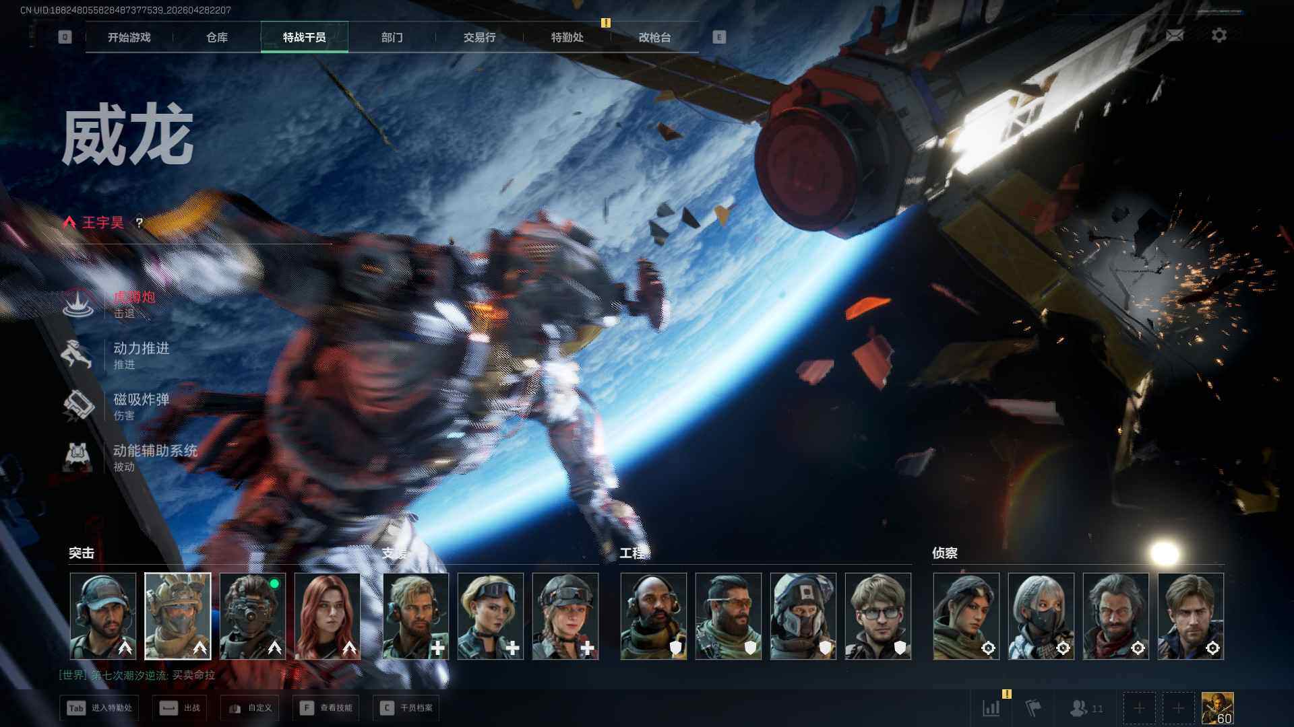Click the question mark next to 王宇昊
Image resolution: width=1294 pixels, height=727 pixels.
pos(139,223)
